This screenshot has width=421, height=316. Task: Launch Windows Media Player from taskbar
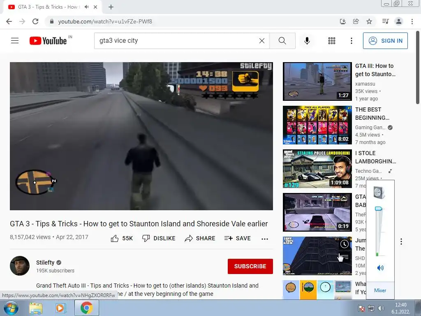pos(61,308)
